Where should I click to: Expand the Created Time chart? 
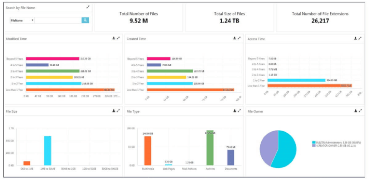coord(239,38)
